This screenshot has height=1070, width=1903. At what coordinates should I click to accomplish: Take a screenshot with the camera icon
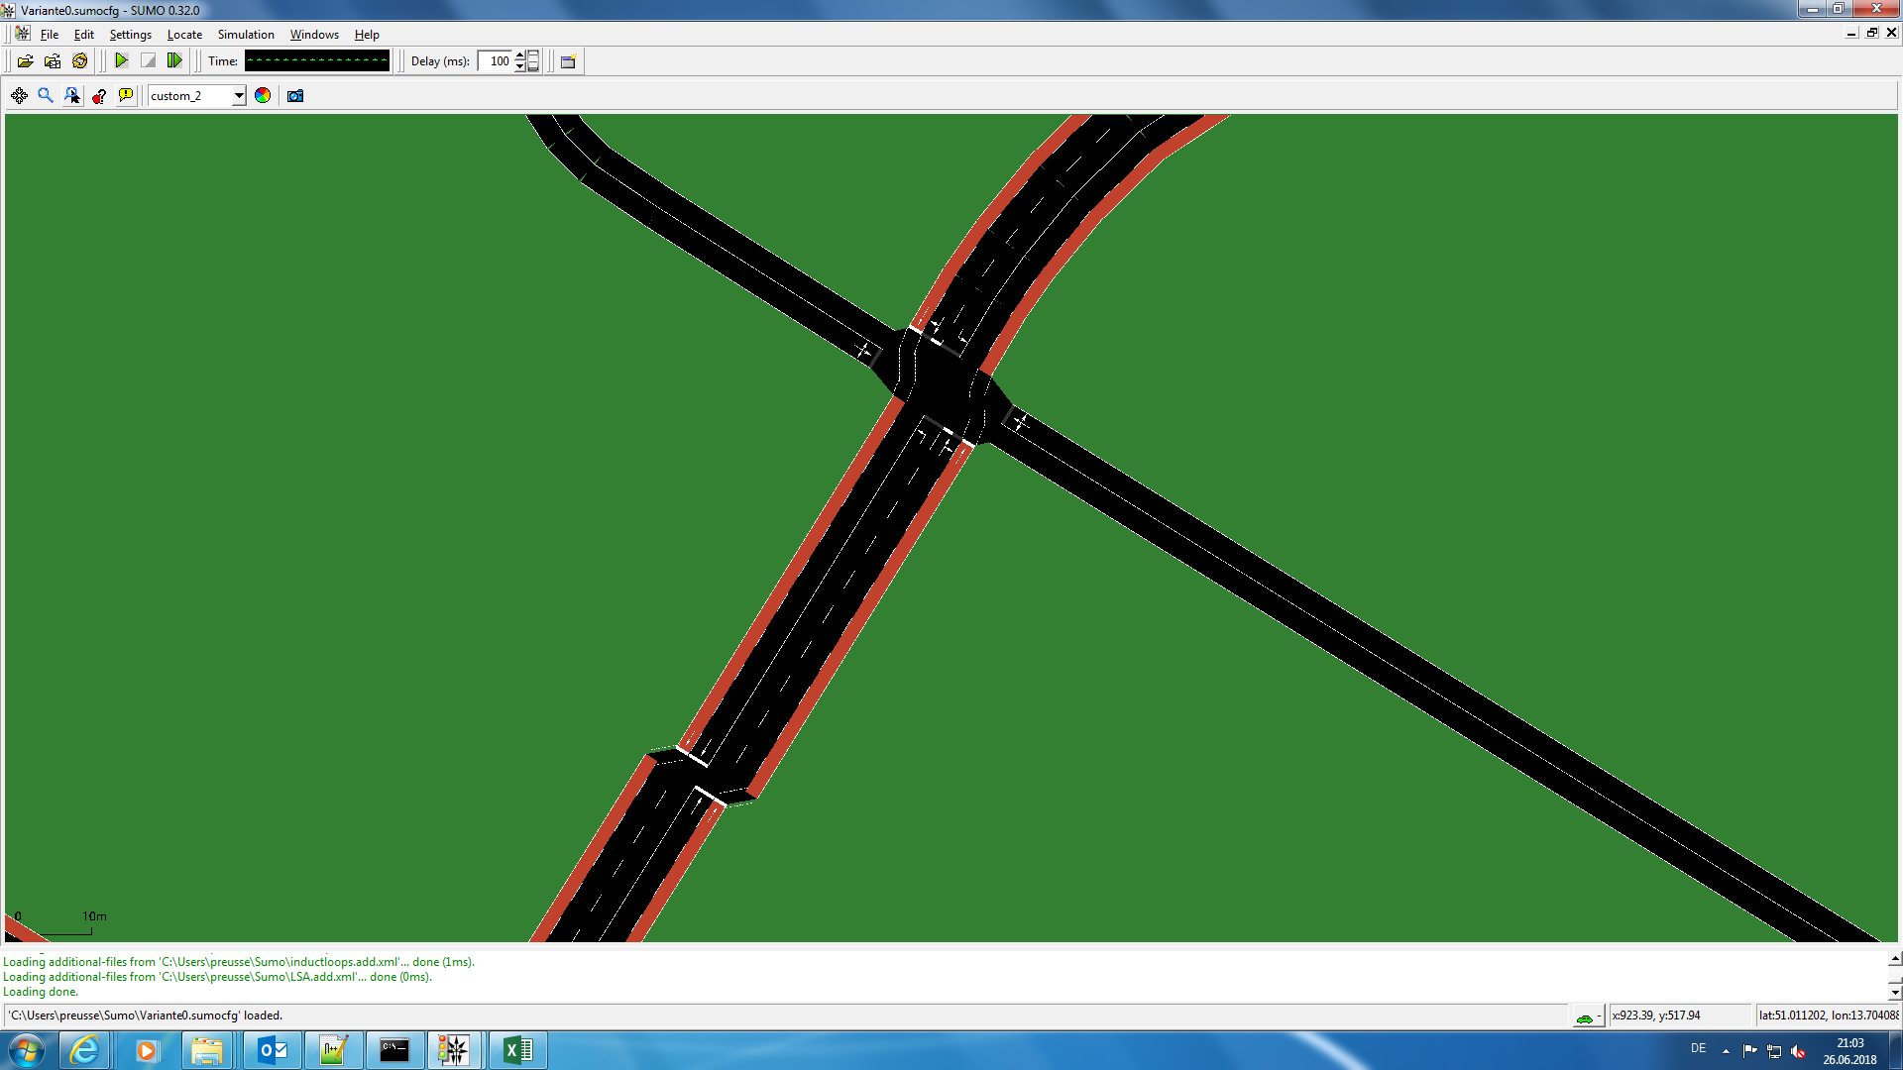point(295,96)
